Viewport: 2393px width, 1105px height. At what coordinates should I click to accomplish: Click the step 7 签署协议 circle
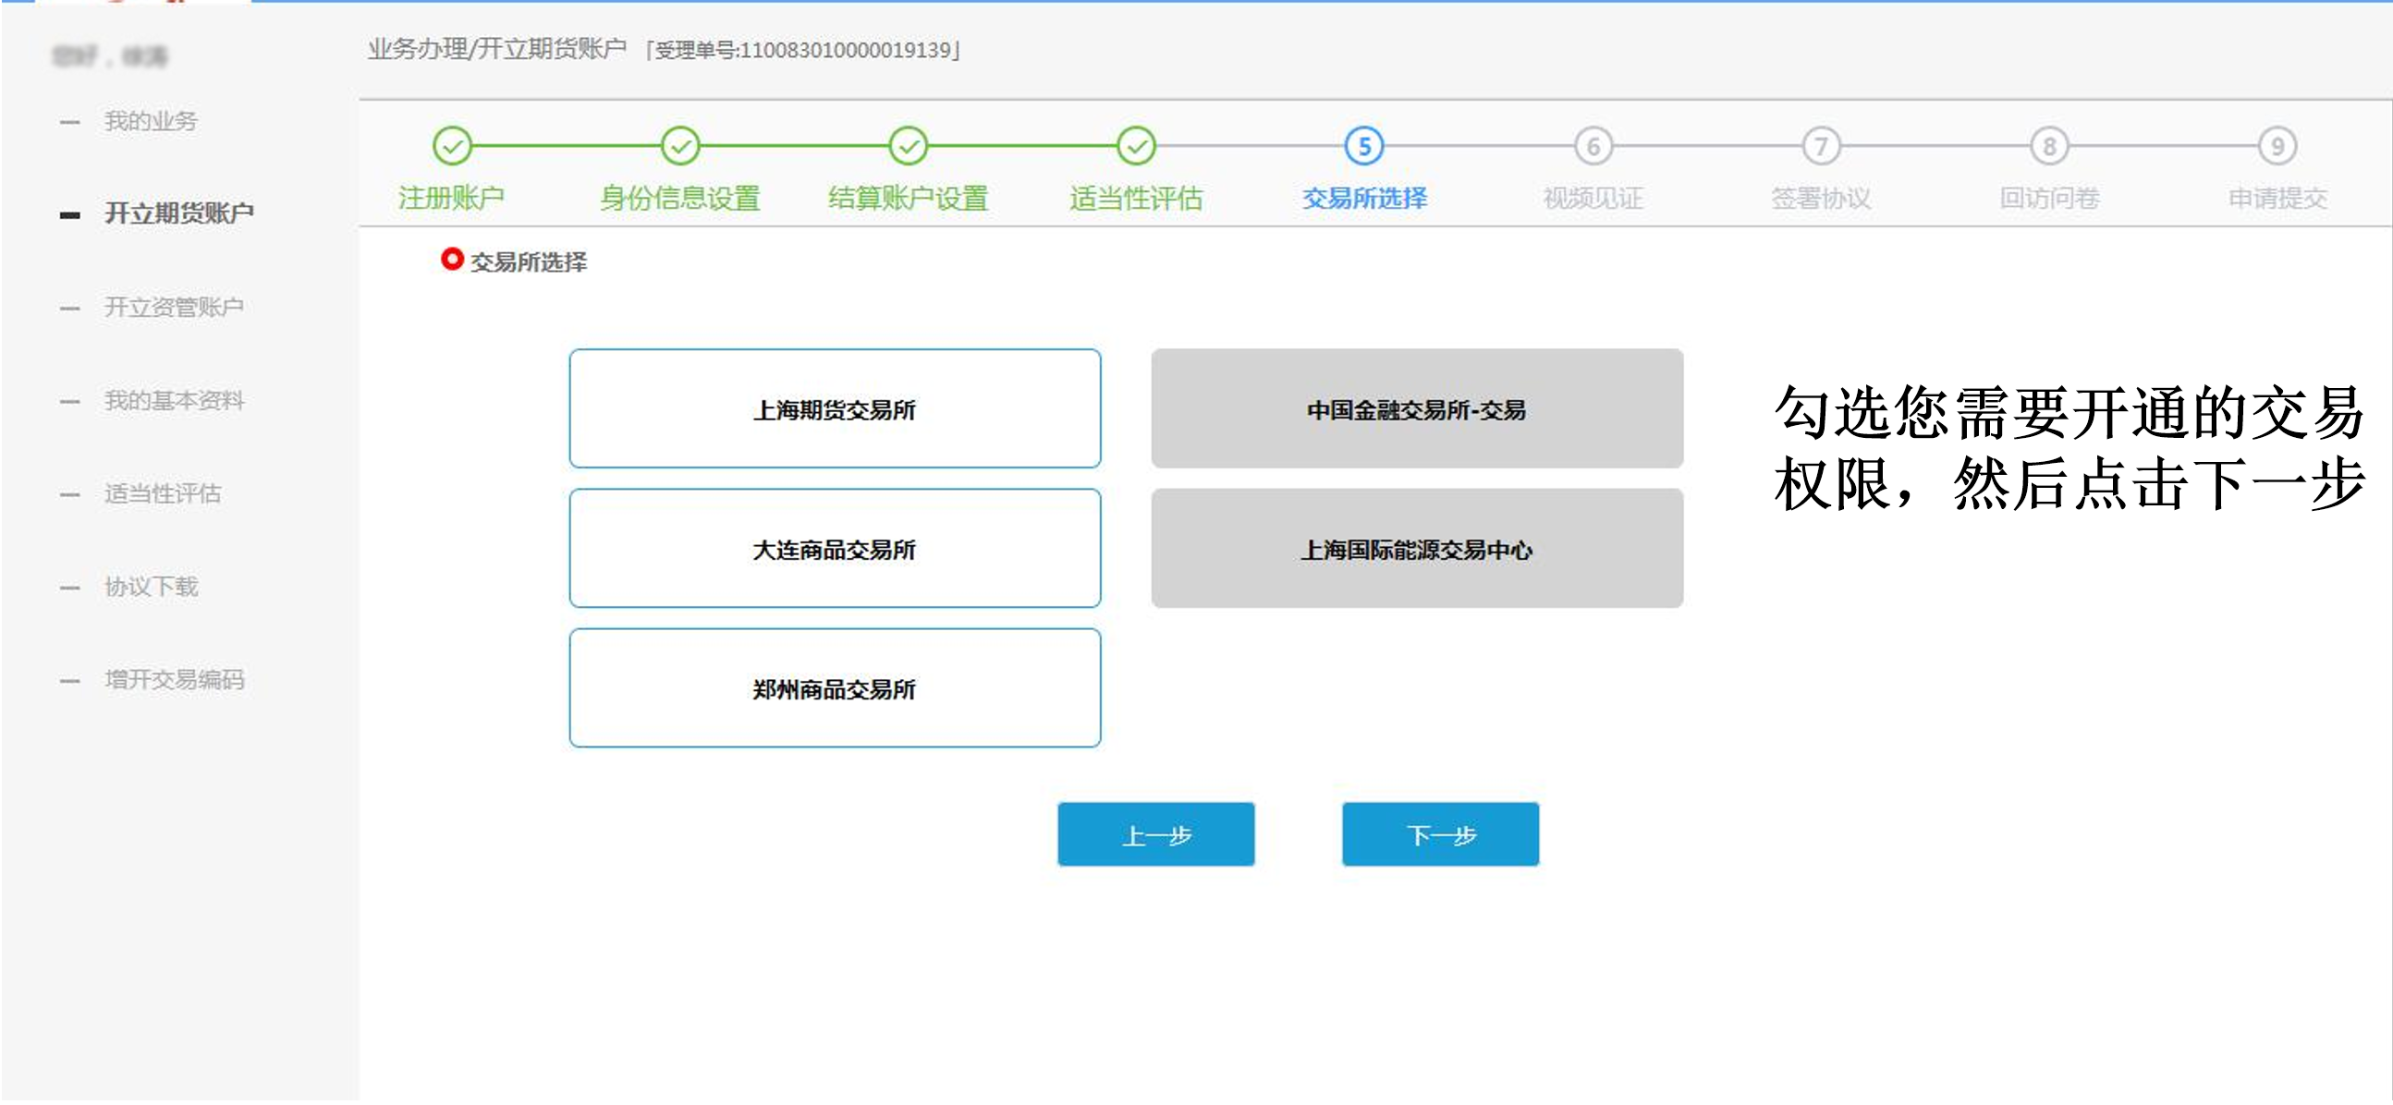[x=1821, y=146]
